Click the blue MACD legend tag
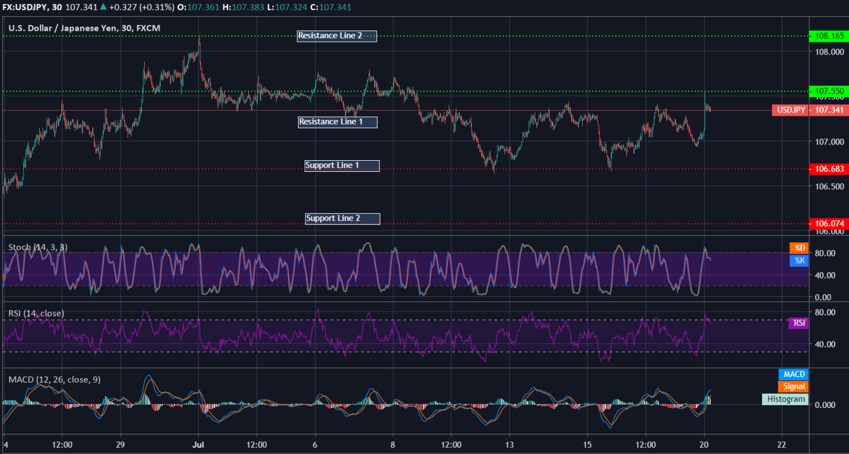The image size is (849, 454). (x=793, y=374)
